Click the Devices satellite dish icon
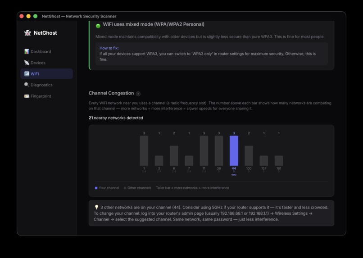 [x=27, y=63]
